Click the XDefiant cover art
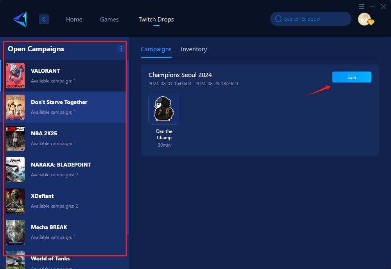The height and width of the screenshot is (269, 391). pyautogui.click(x=15, y=201)
